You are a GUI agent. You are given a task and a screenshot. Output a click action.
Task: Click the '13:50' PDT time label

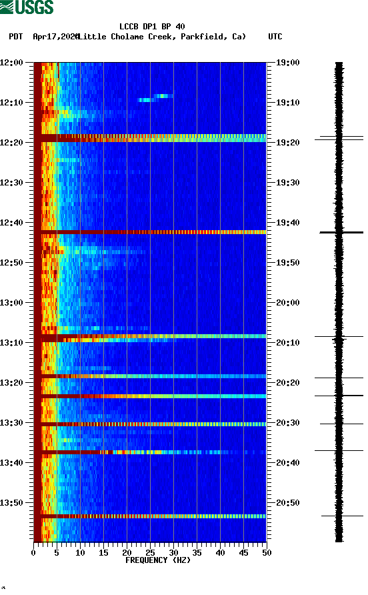point(11,503)
